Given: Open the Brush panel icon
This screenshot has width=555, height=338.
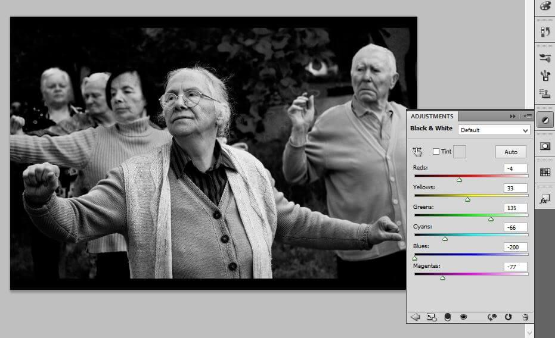Looking at the screenshot, I should pos(545,58).
